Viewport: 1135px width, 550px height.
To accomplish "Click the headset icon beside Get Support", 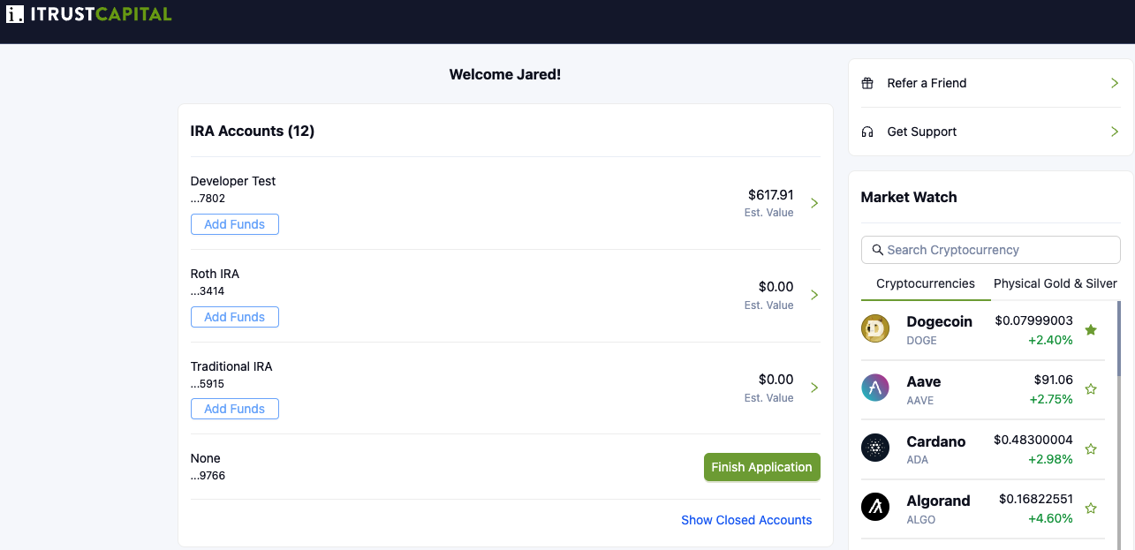I will pyautogui.click(x=867, y=132).
